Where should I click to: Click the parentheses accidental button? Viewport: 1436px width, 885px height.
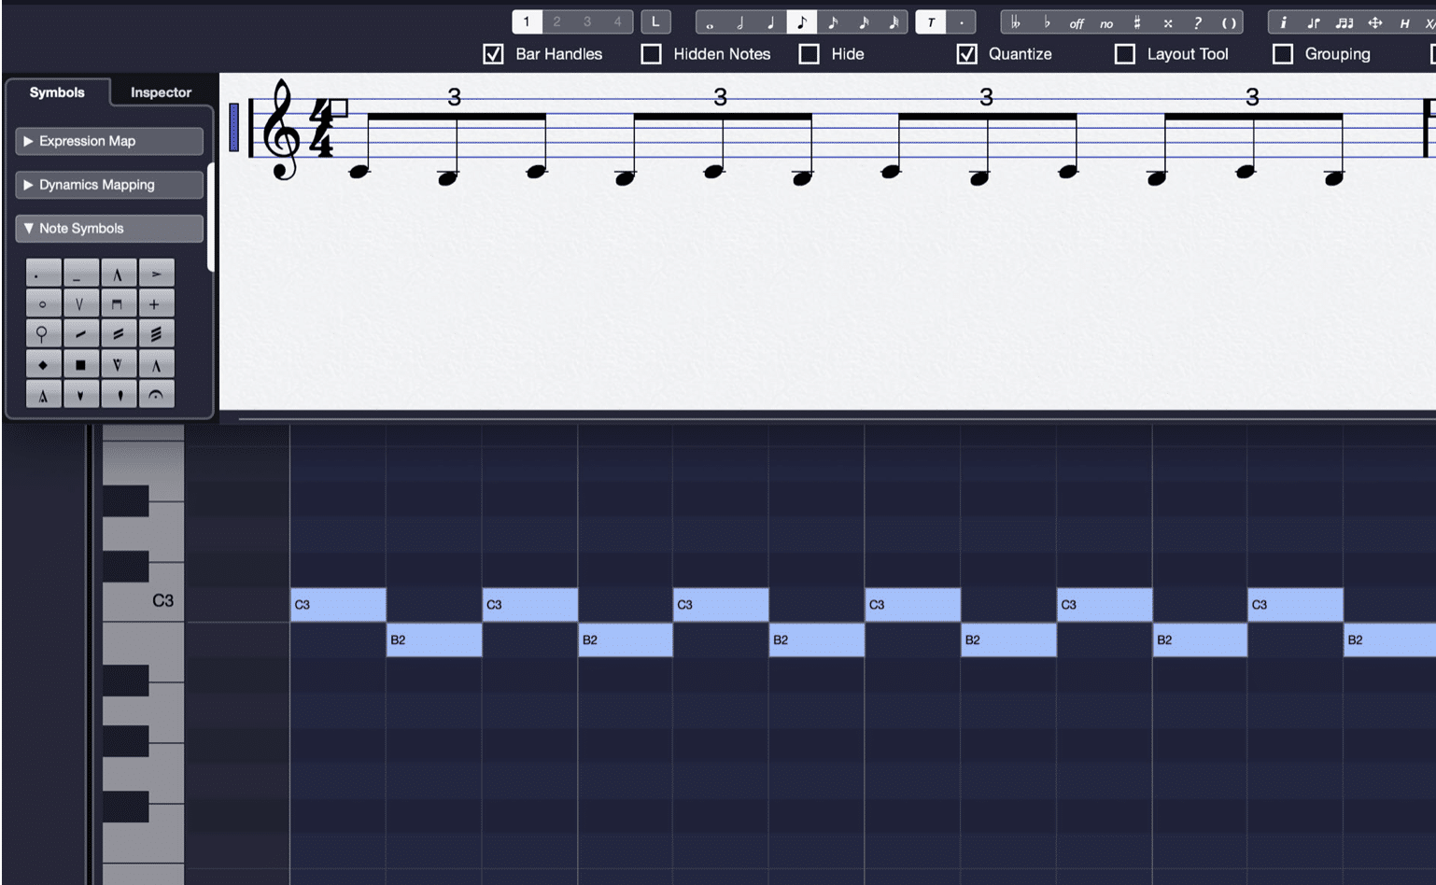point(1229,22)
